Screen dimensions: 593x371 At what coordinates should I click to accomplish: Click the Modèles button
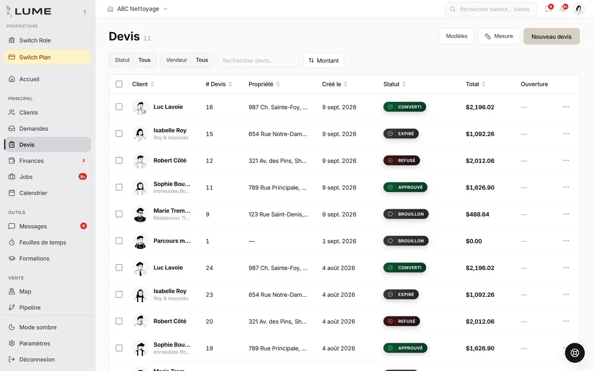(457, 36)
